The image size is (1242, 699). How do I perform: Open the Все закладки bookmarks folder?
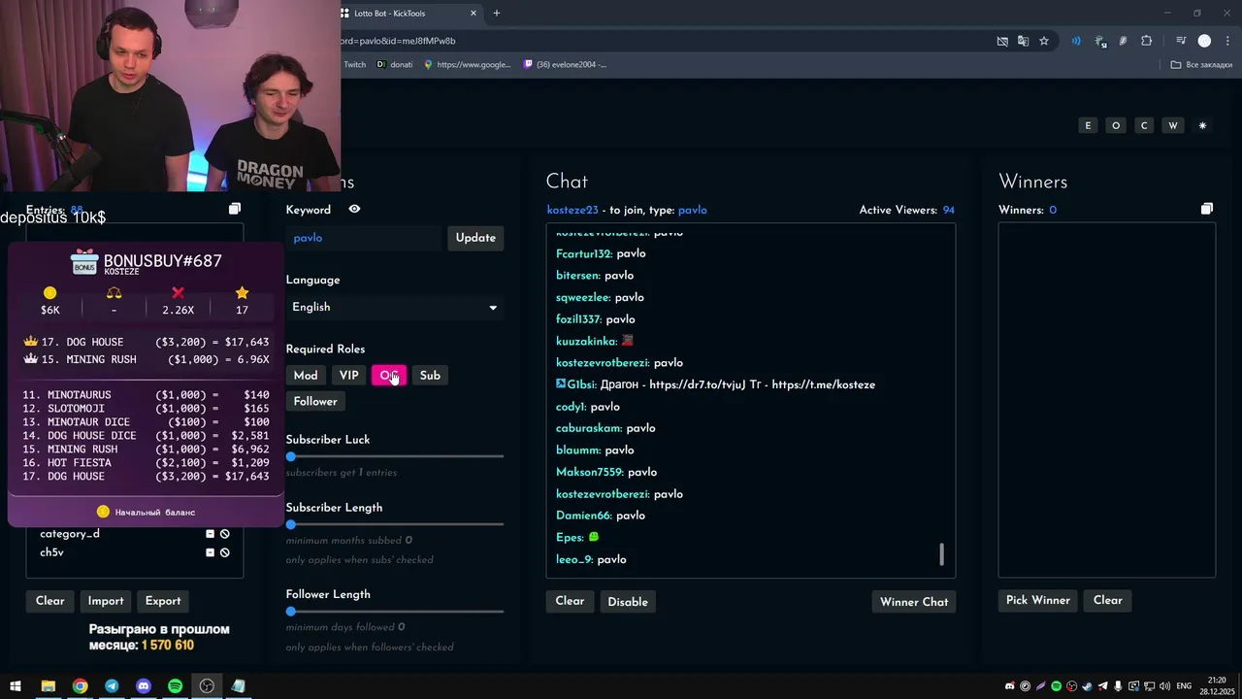(x=1201, y=65)
